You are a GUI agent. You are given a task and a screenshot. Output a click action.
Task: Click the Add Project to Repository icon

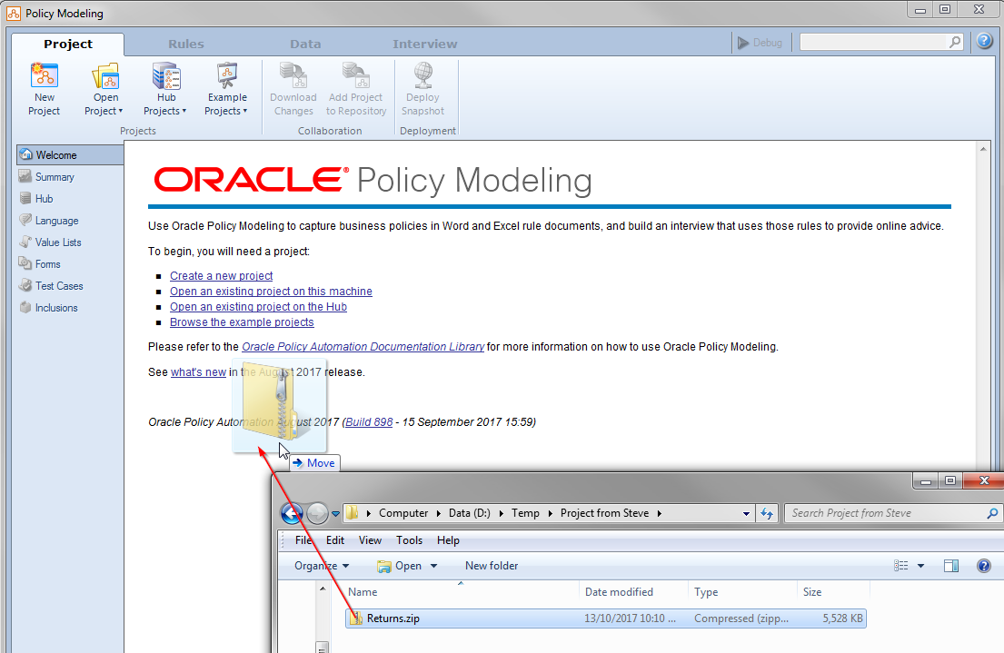(356, 75)
